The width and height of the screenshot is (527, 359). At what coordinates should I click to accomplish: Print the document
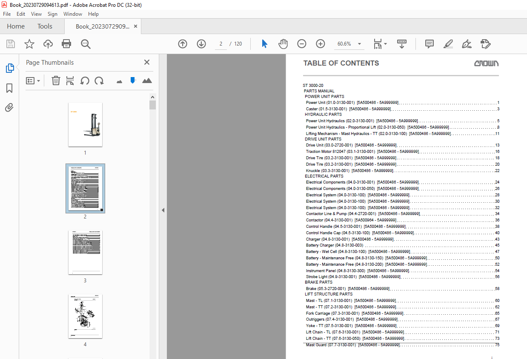[x=66, y=44]
